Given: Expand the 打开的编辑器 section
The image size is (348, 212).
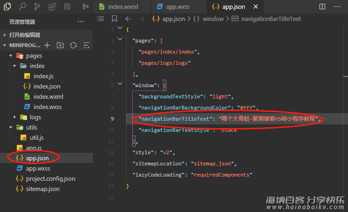Looking at the screenshot, I should tap(47, 35).
